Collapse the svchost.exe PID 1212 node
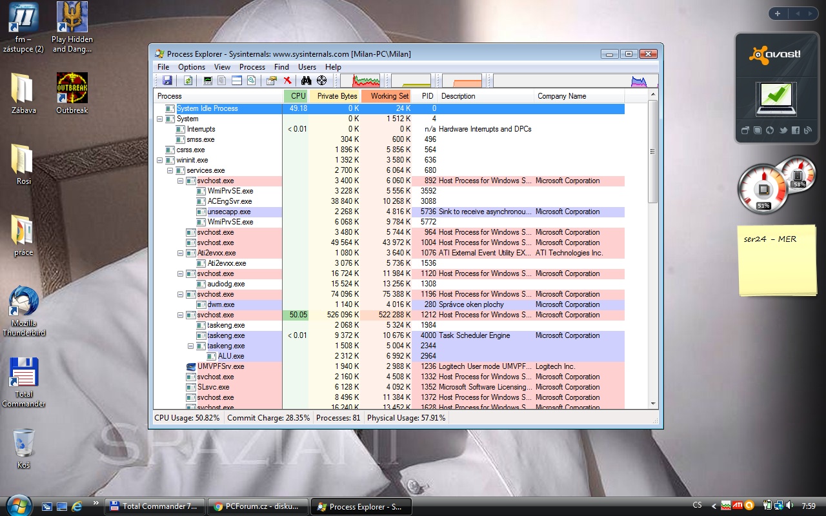This screenshot has width=826, height=516. point(181,315)
